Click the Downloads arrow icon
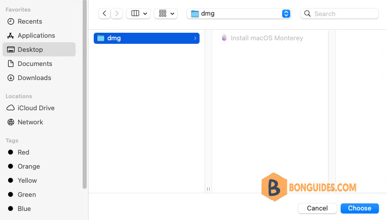This screenshot has height=220, width=387. pyautogui.click(x=11, y=78)
